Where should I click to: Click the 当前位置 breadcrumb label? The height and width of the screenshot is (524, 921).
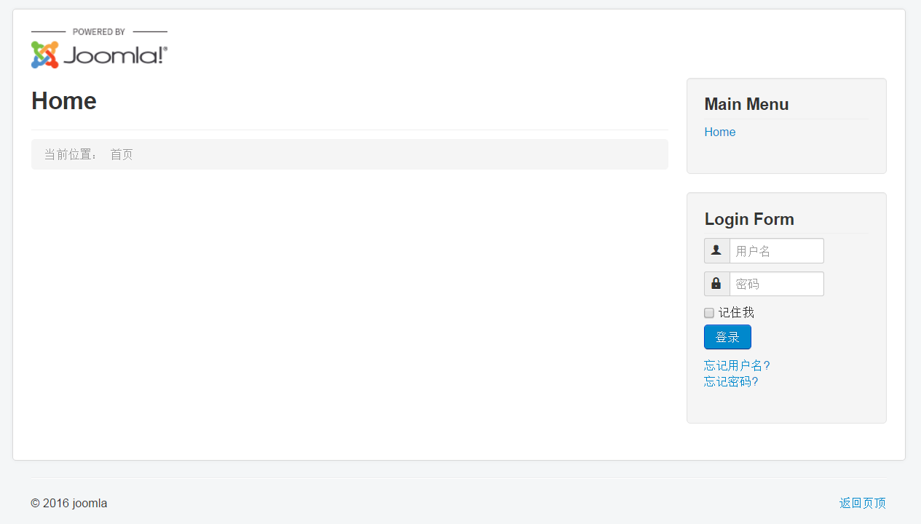pyautogui.click(x=71, y=154)
